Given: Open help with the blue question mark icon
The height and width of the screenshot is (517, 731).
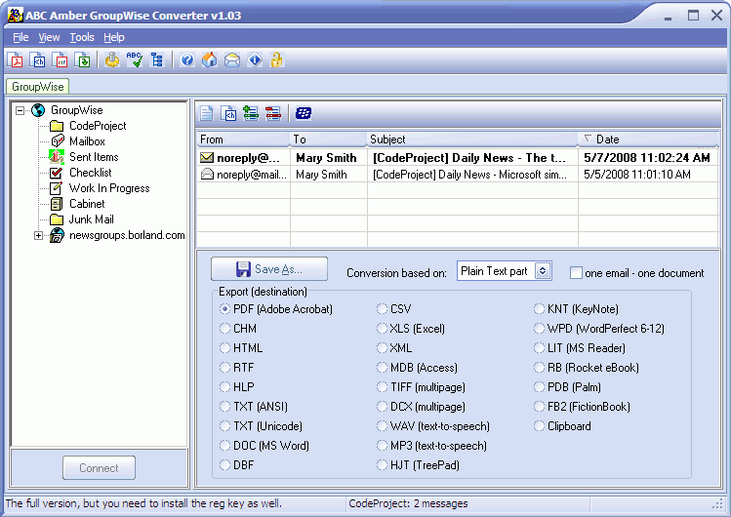Looking at the screenshot, I should click(x=187, y=60).
